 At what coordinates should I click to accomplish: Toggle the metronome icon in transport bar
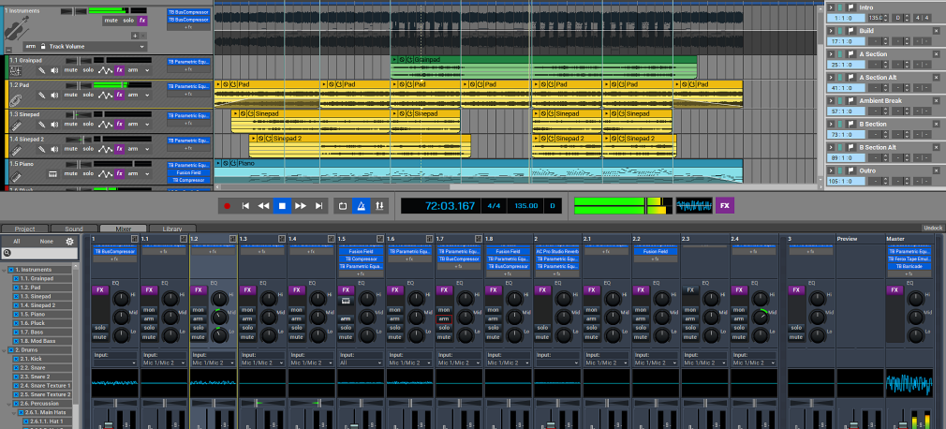[361, 205]
